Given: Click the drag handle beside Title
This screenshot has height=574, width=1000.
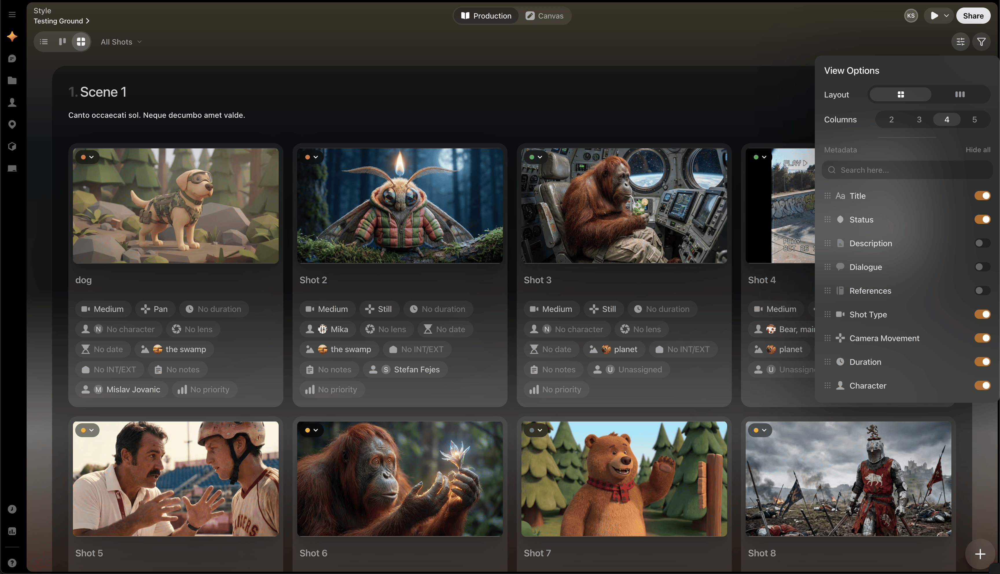Looking at the screenshot, I should (x=827, y=196).
